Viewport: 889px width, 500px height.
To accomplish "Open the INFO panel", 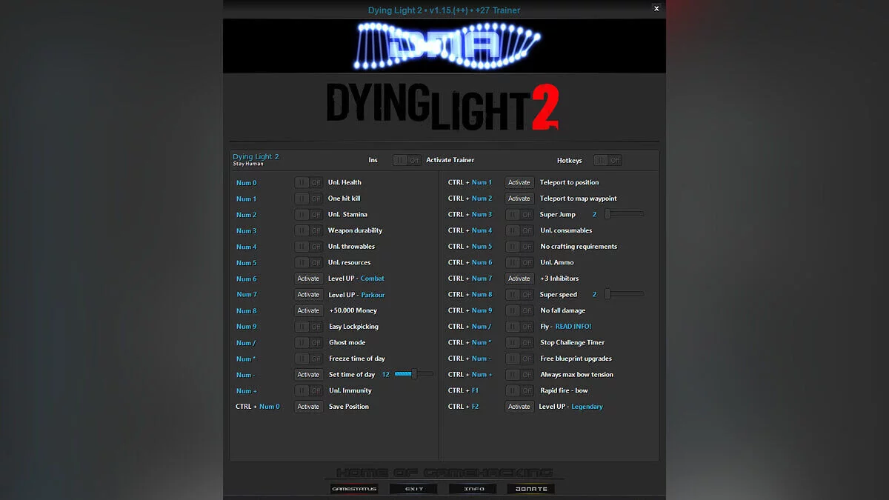I will 473,488.
